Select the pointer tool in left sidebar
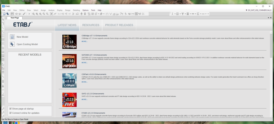 point(3,19)
